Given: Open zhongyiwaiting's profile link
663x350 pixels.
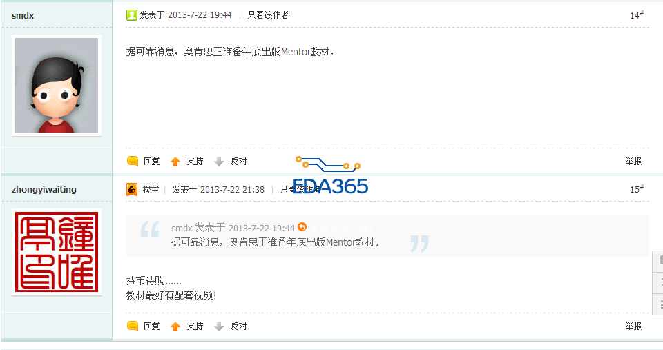Looking at the screenshot, I should pos(44,189).
